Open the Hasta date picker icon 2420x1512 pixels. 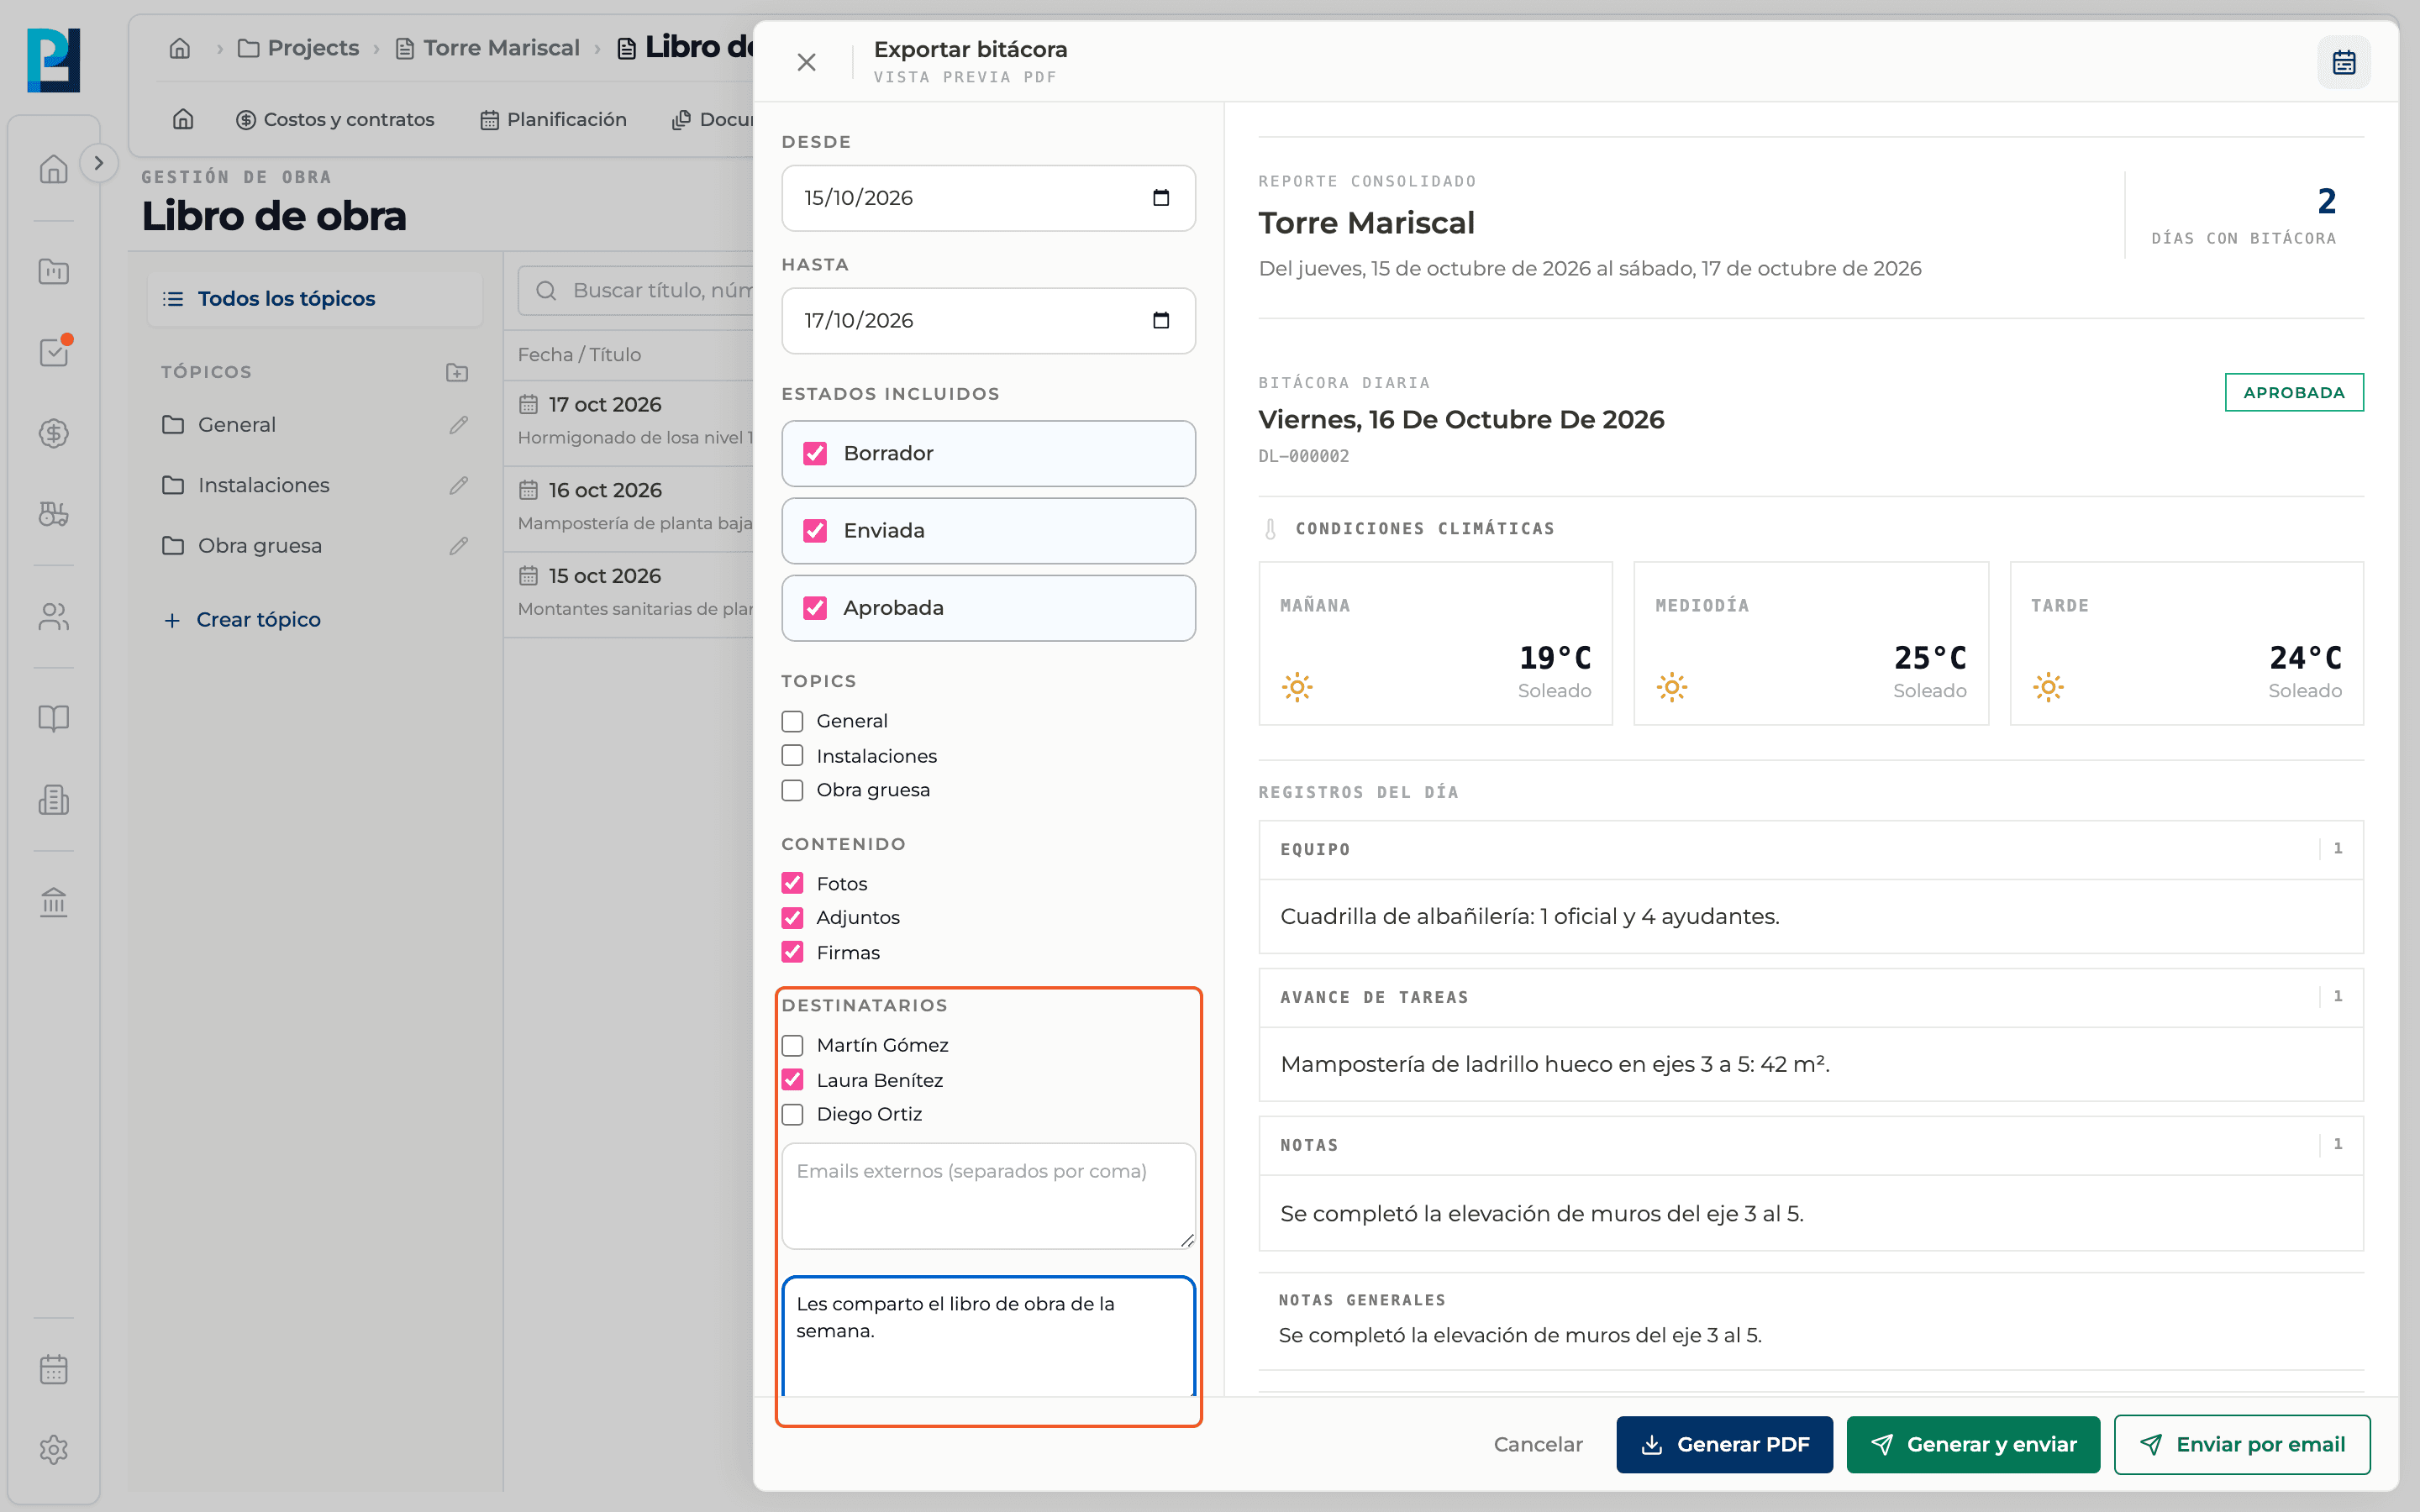[x=1161, y=320]
